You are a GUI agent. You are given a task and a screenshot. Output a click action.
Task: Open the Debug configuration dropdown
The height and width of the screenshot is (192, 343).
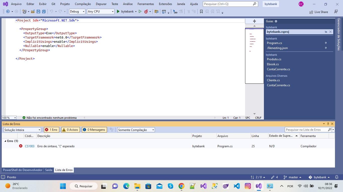(77, 11)
